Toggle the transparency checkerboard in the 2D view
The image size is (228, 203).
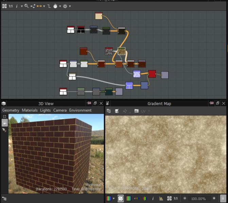tap(121, 199)
